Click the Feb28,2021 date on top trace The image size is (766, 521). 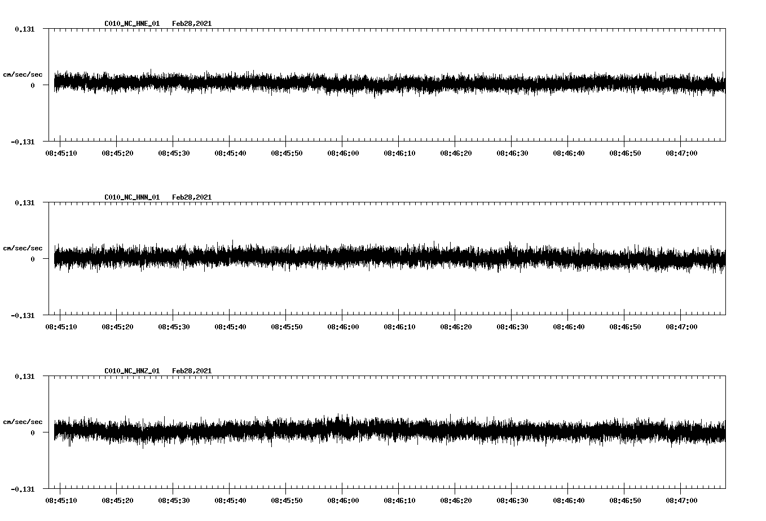pos(192,24)
